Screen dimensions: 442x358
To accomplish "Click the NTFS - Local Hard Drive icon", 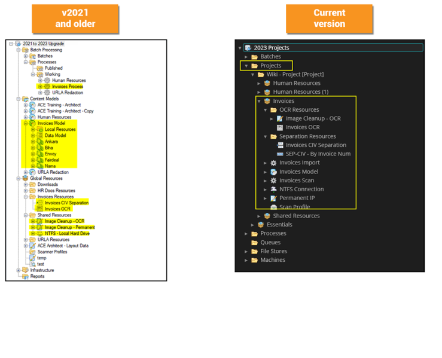I will coord(40,234).
